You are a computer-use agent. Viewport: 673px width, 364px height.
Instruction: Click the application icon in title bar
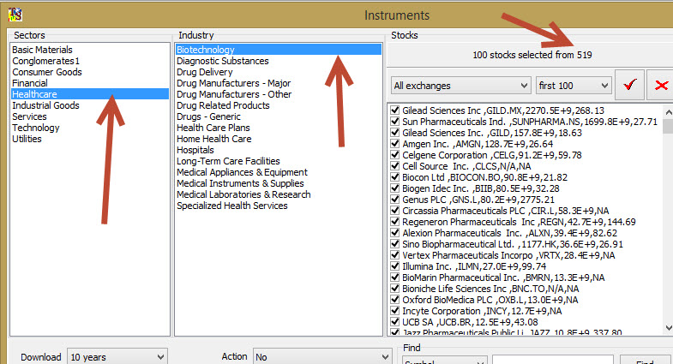15,15
